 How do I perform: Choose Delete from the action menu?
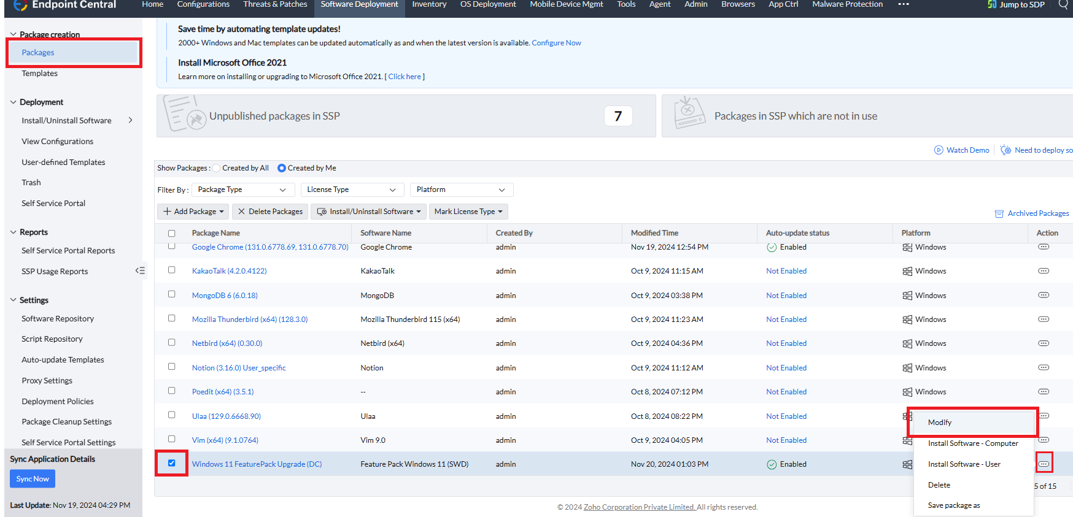point(974,485)
